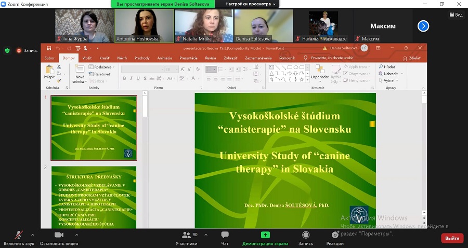
Task: Expand audio options arrow beside microphone
Action: 32,234
